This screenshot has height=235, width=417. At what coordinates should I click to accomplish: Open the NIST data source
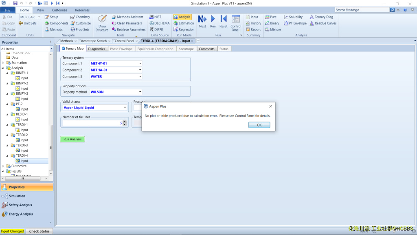[x=155, y=17]
